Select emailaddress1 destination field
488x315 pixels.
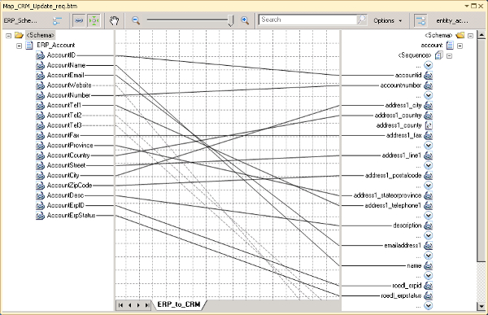coord(403,245)
